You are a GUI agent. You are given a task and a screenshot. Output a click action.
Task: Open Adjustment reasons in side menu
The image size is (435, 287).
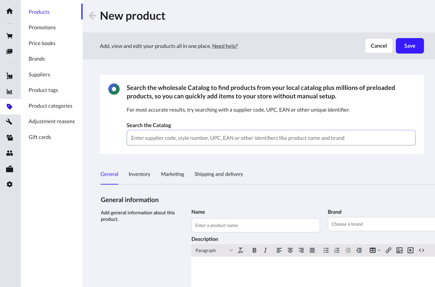pyautogui.click(x=52, y=121)
